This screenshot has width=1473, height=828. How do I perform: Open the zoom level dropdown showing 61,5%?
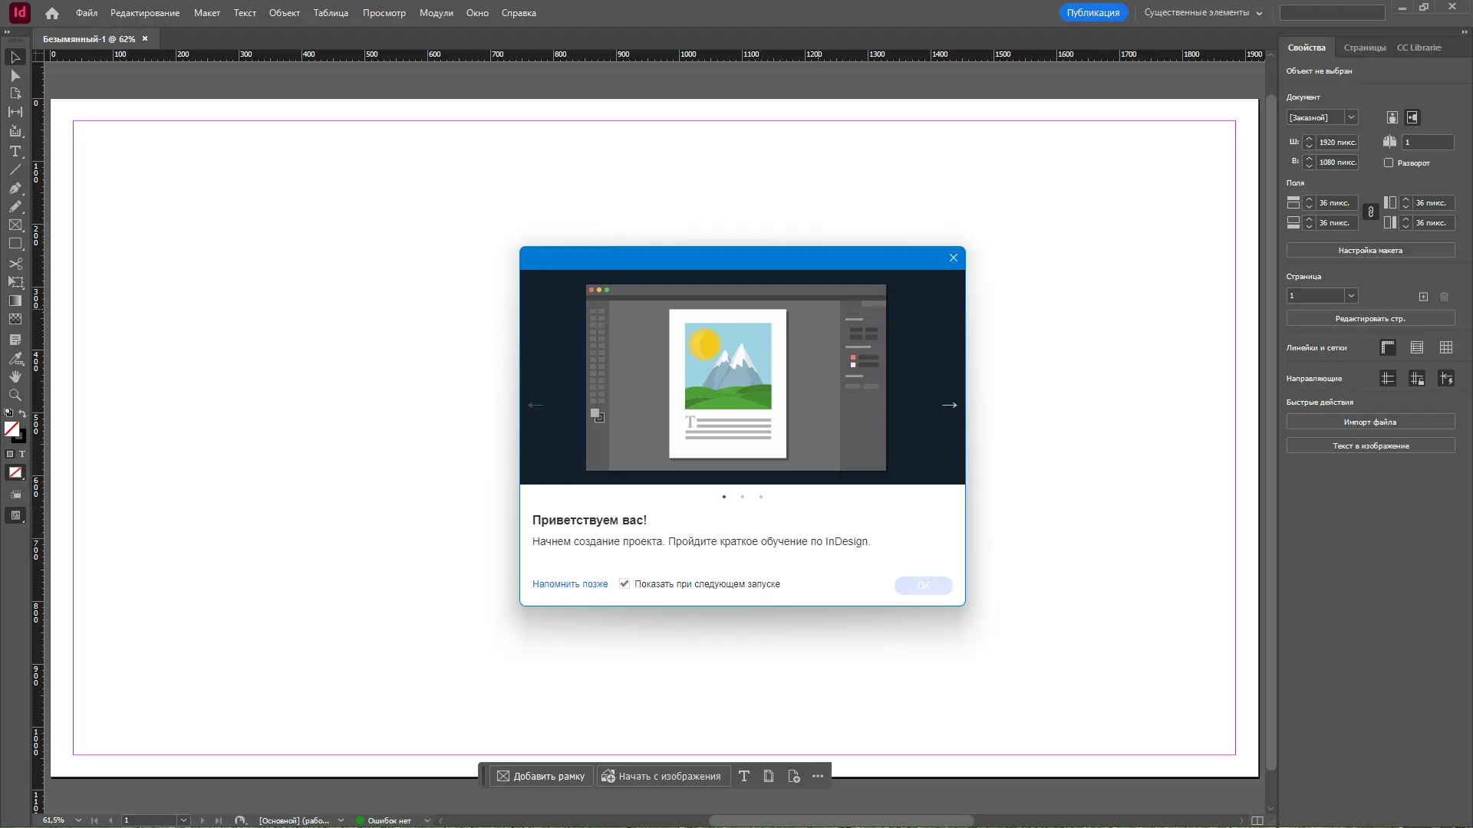[x=77, y=820]
